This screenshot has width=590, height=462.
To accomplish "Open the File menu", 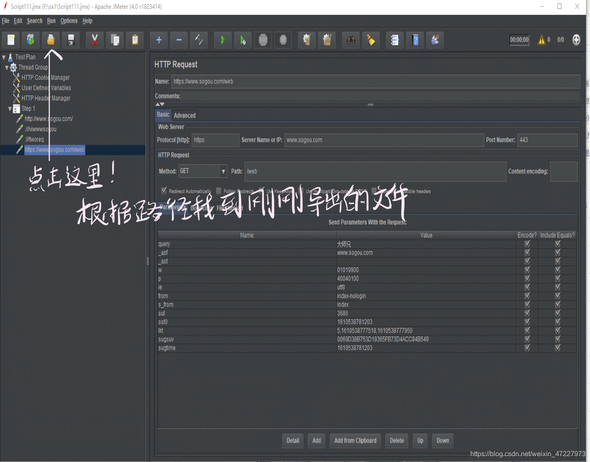I will pyautogui.click(x=6, y=21).
